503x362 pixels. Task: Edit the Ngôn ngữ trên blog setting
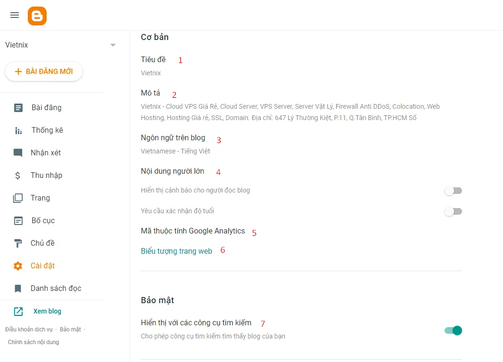coord(173,138)
